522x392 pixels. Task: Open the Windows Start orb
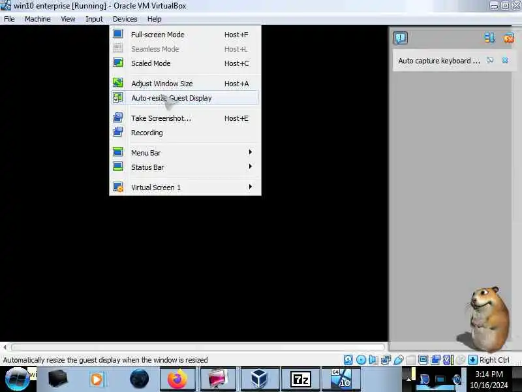[x=17, y=380]
